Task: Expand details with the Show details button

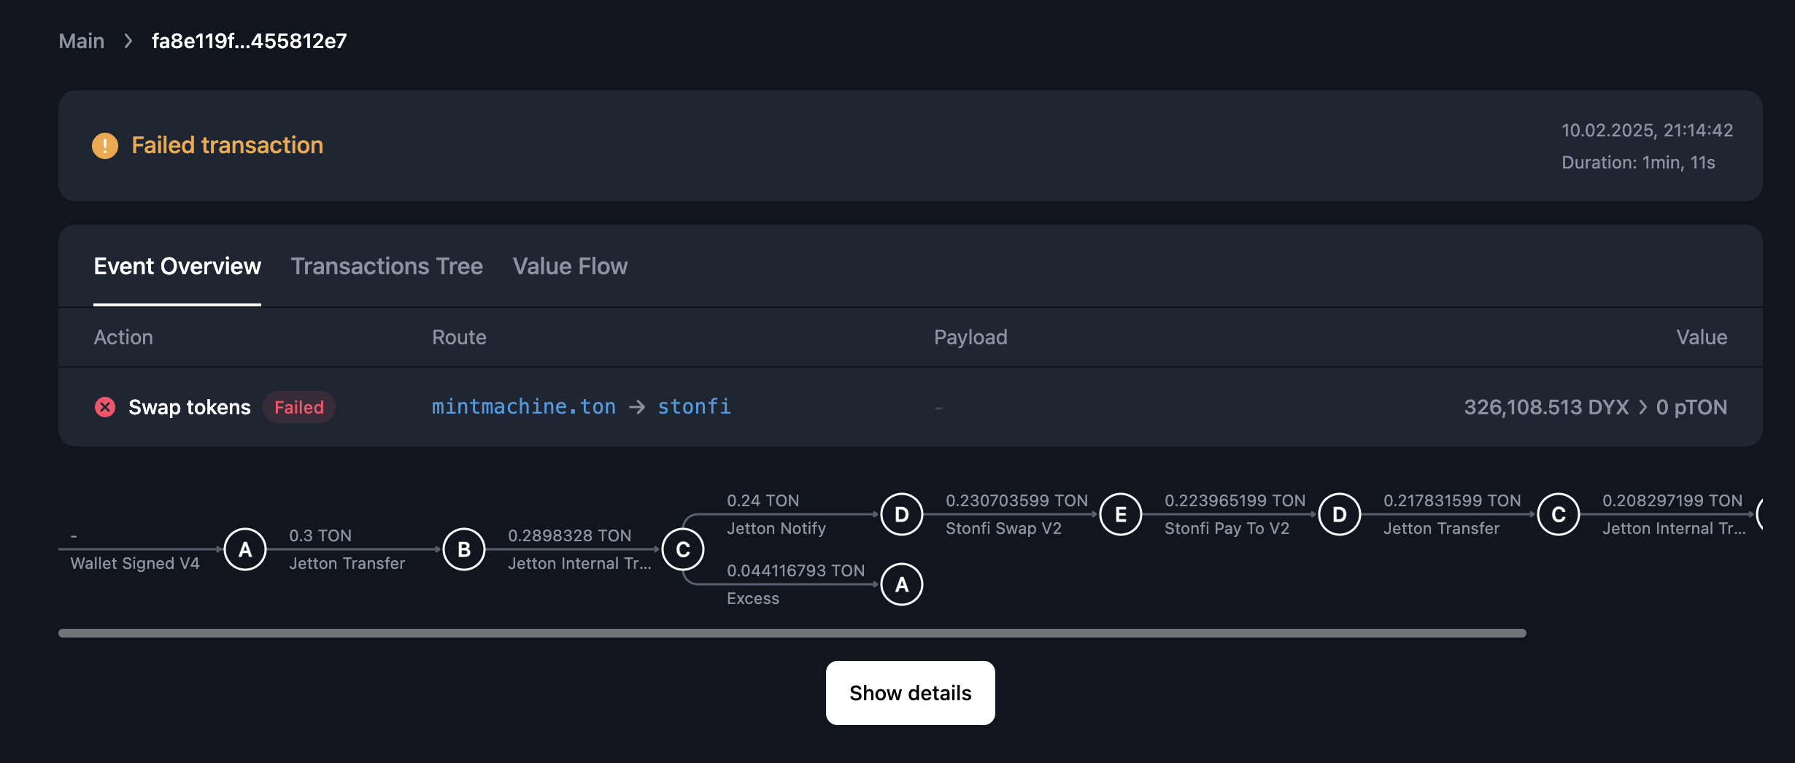Action: (x=910, y=692)
